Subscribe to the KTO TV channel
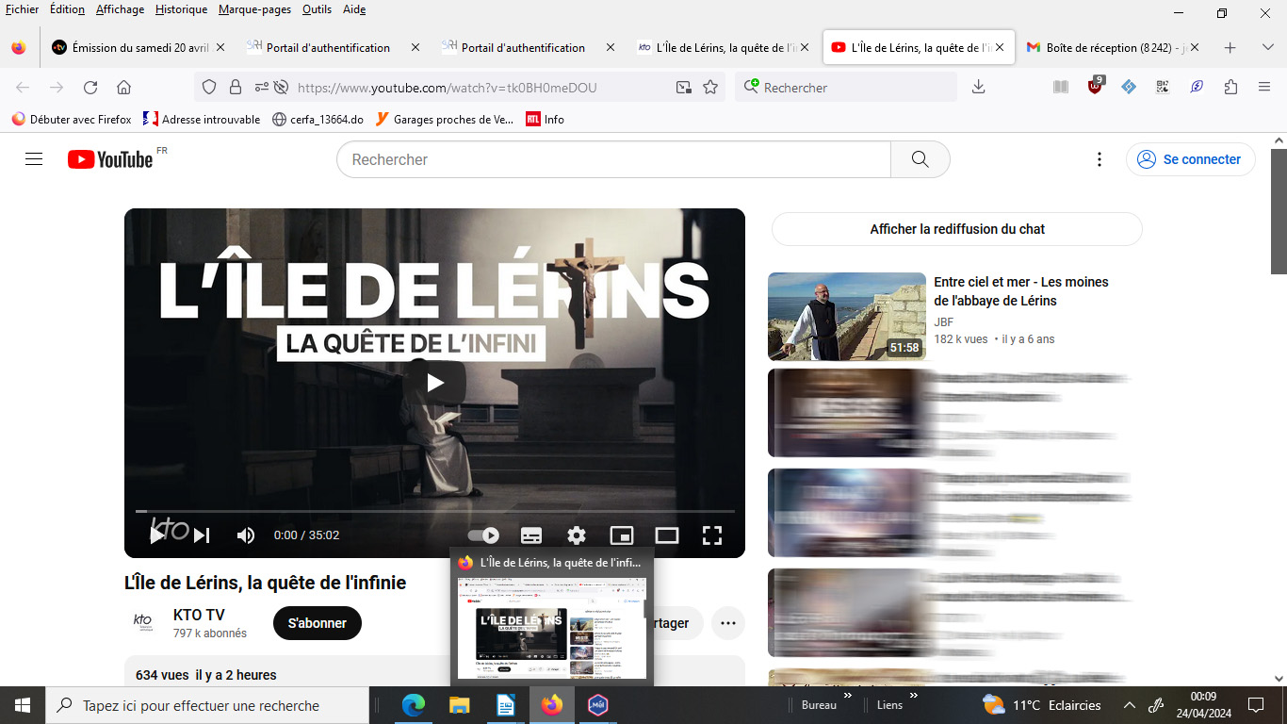Image resolution: width=1287 pixels, height=724 pixels. click(318, 623)
